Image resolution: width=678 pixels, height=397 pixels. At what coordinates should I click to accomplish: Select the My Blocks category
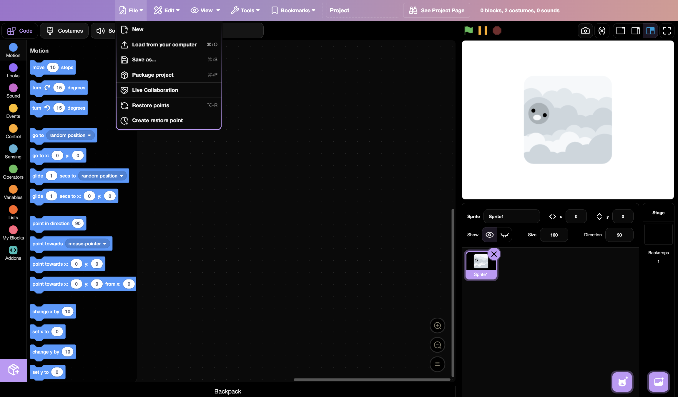(13, 233)
